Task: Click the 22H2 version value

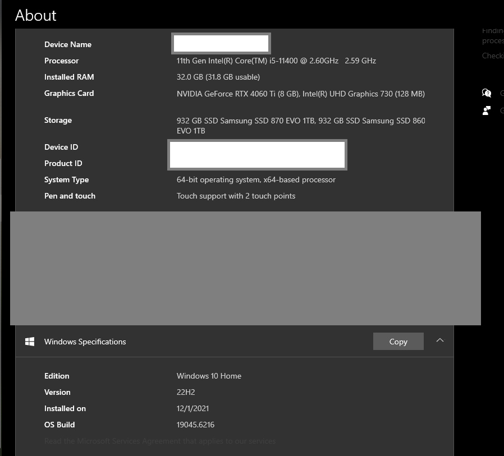Action: [x=186, y=392]
